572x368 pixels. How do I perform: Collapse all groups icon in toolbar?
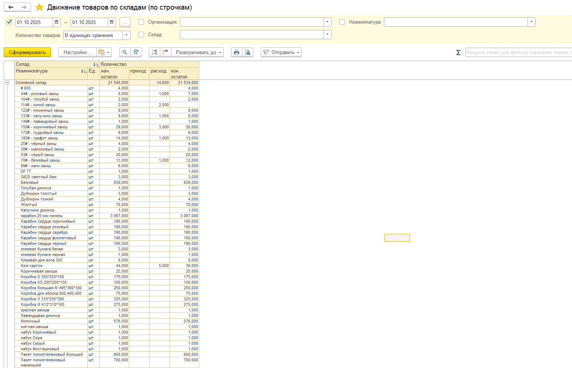[165, 53]
